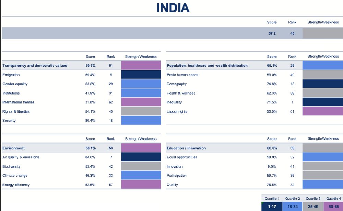Click the overall score value 57.2

(x=272, y=33)
